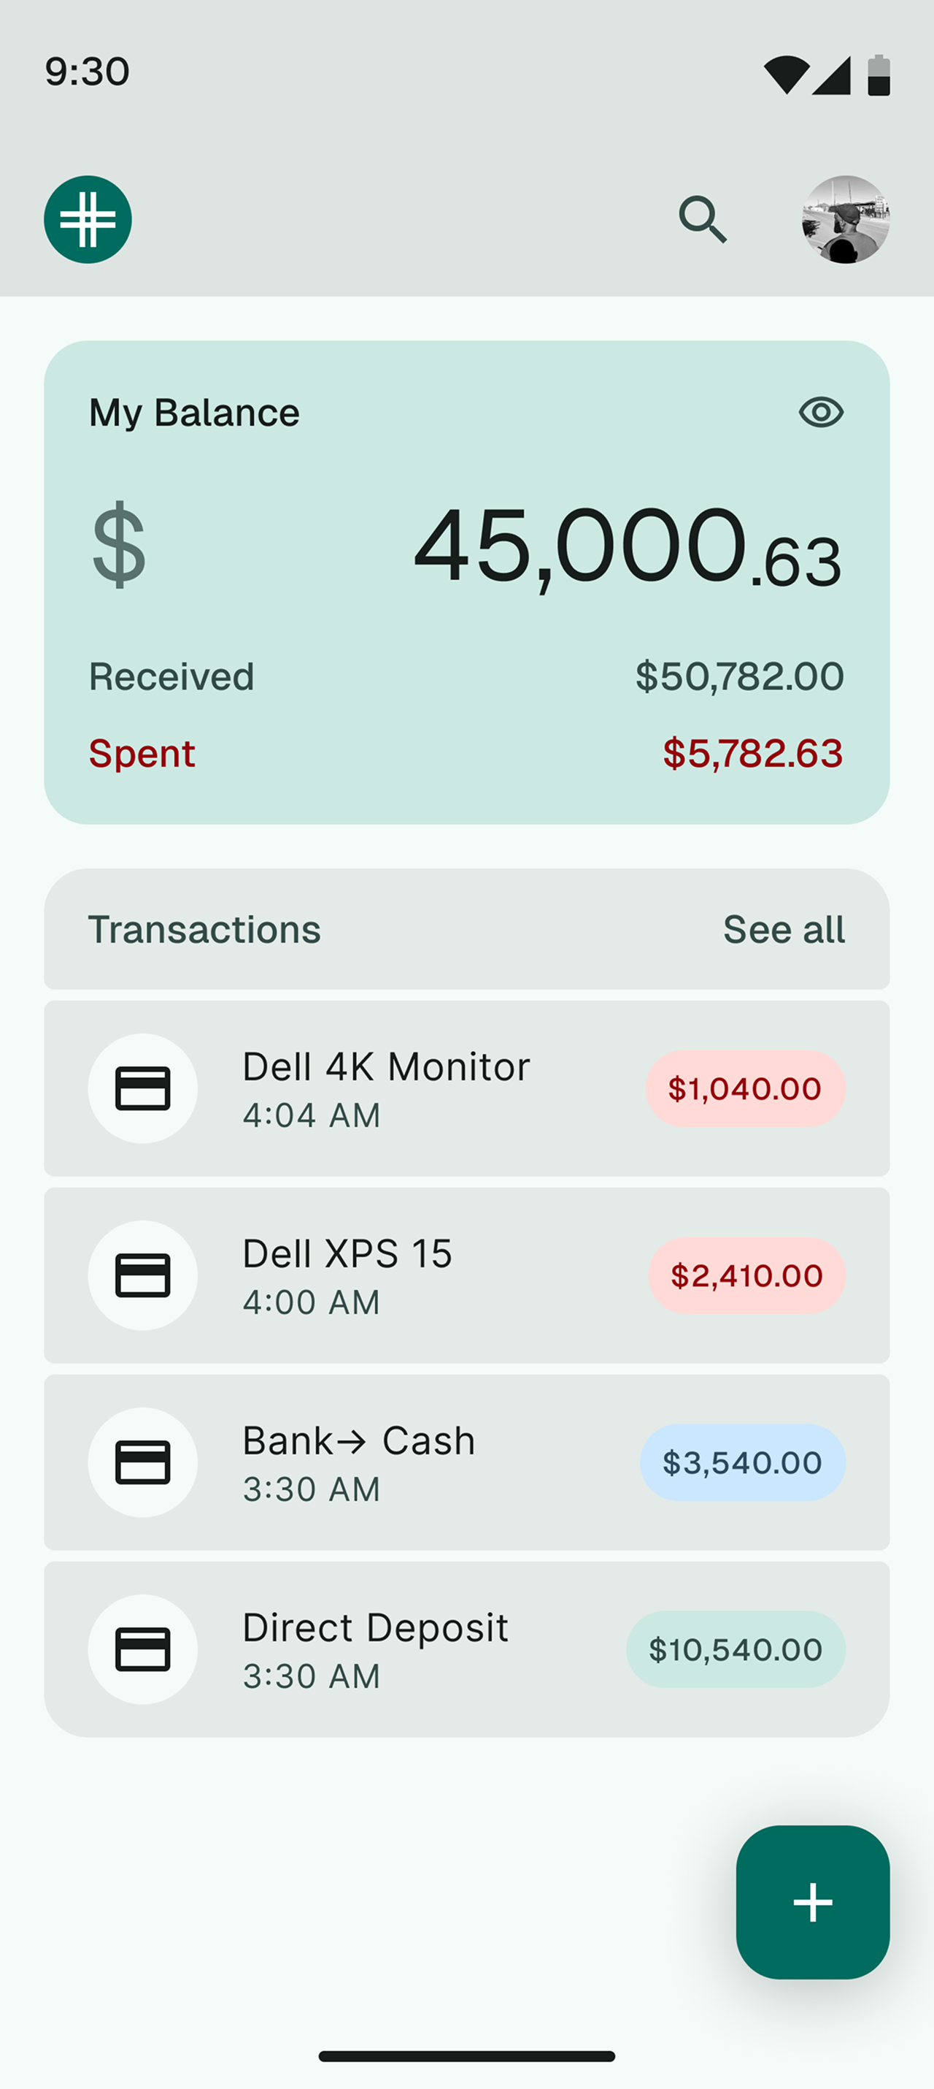Select the Direct Deposit transaction row
Screen dimensions: 934x2089
(x=376, y=1649)
